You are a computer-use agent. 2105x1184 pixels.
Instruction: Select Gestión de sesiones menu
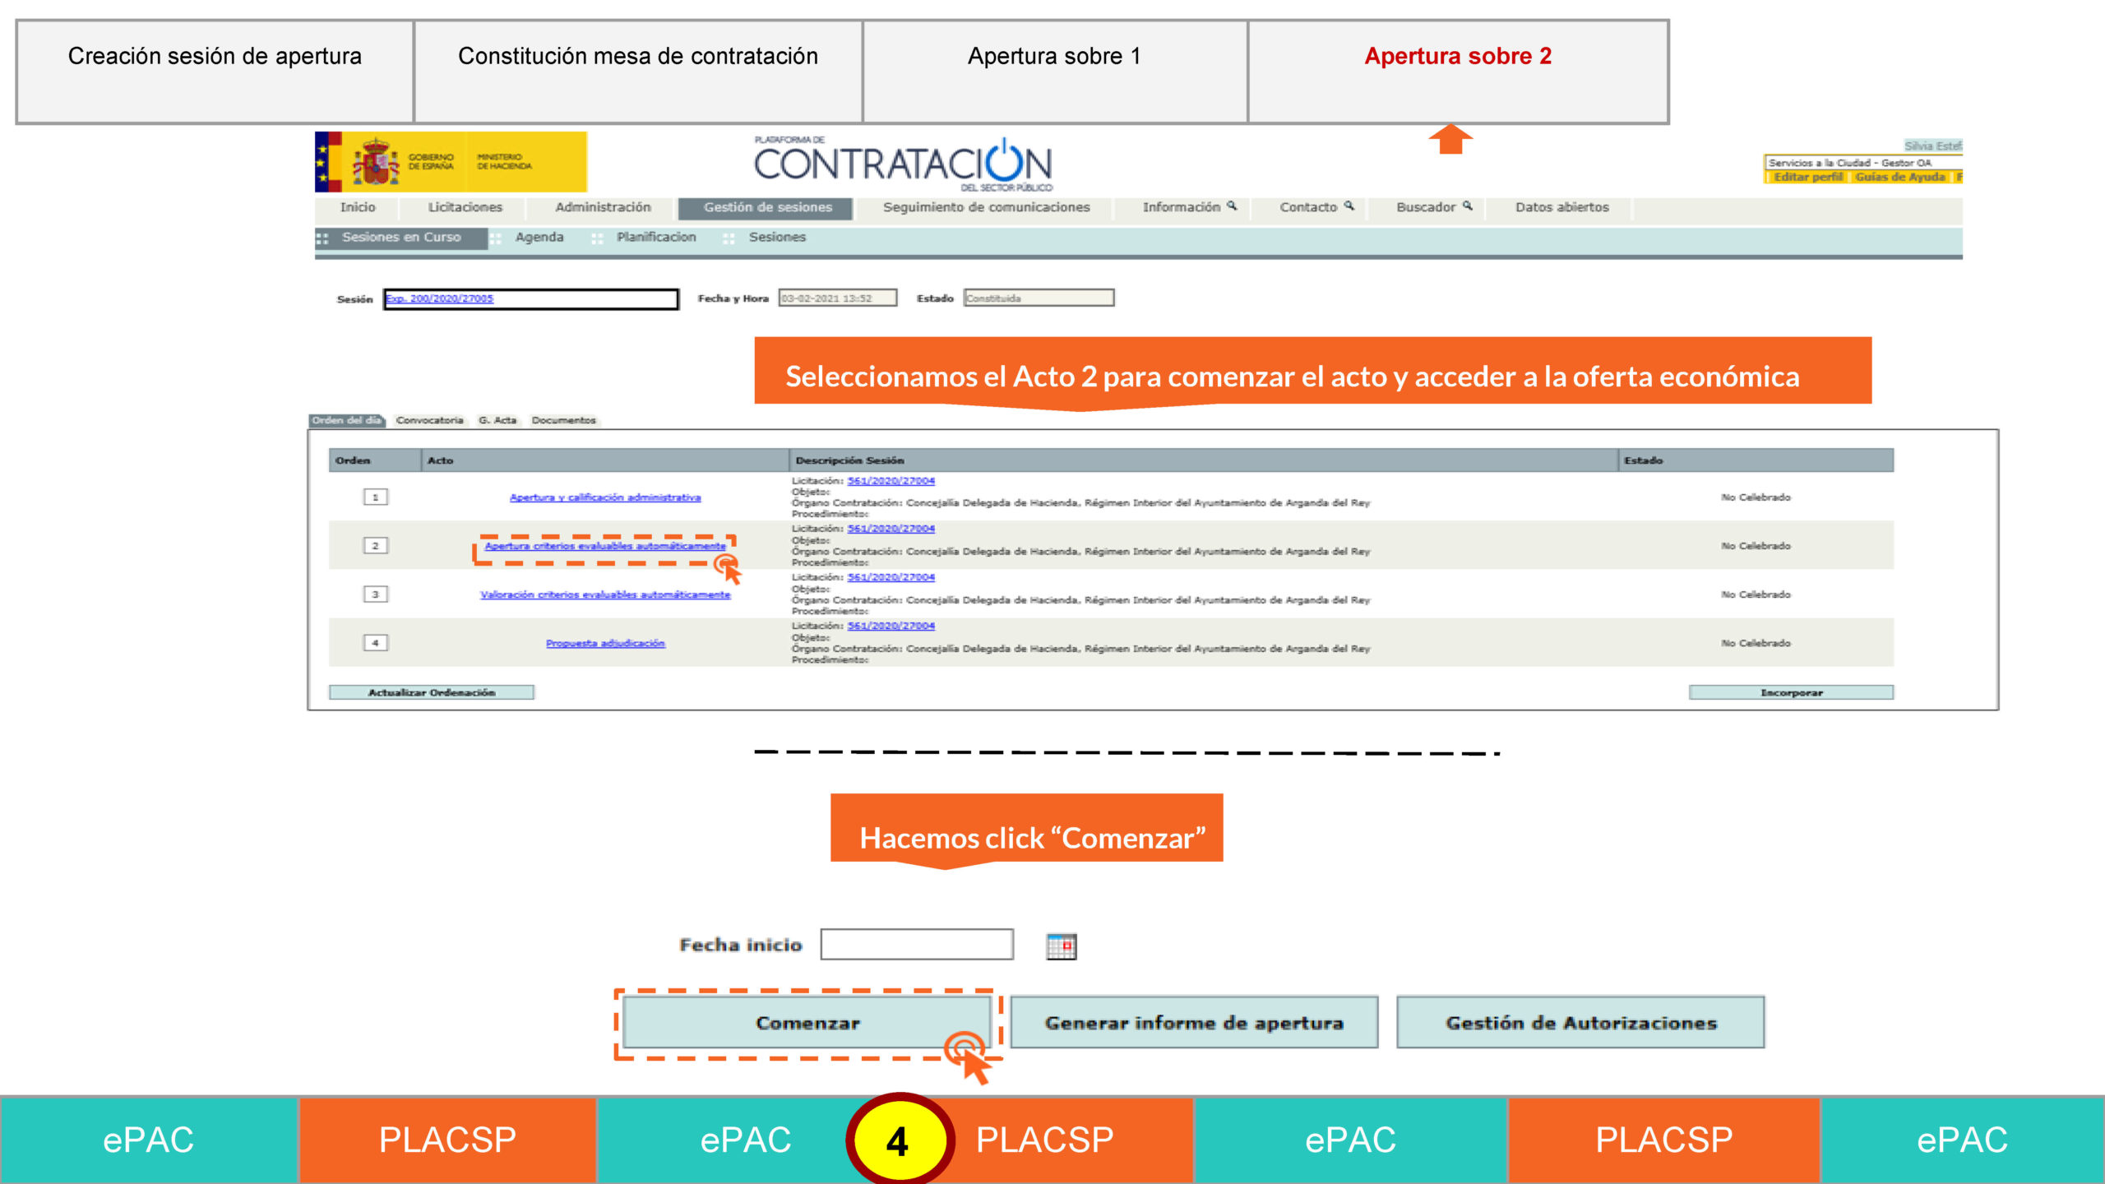coord(767,207)
